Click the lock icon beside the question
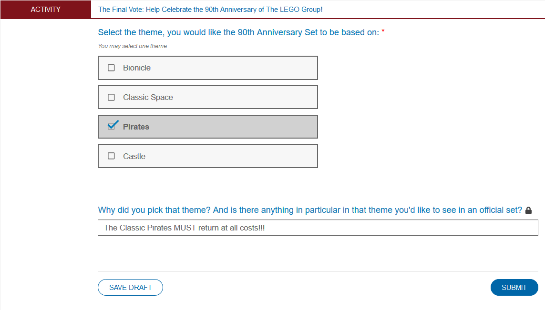This screenshot has width=545, height=310. pyautogui.click(x=528, y=210)
